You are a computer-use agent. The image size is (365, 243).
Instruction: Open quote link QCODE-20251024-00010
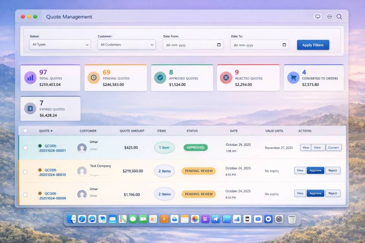click(52, 172)
